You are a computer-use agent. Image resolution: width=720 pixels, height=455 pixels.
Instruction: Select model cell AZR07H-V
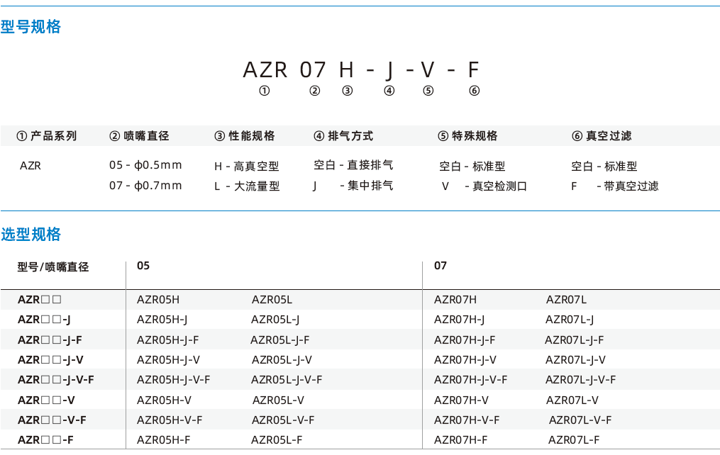coord(461,400)
